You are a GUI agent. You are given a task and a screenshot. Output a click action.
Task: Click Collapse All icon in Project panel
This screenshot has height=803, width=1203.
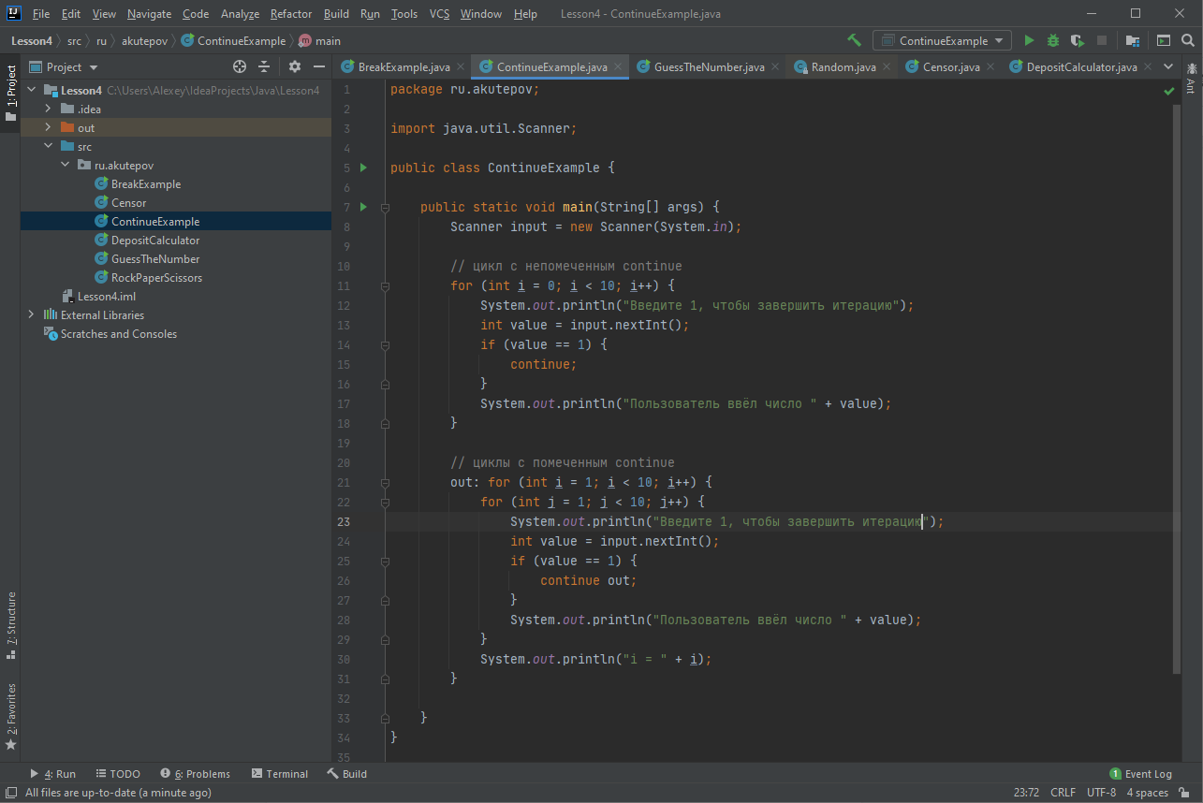(264, 66)
